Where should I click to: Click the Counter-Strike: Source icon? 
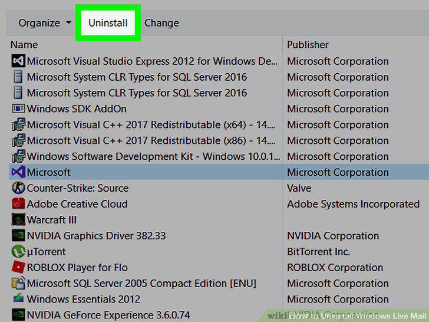point(18,188)
